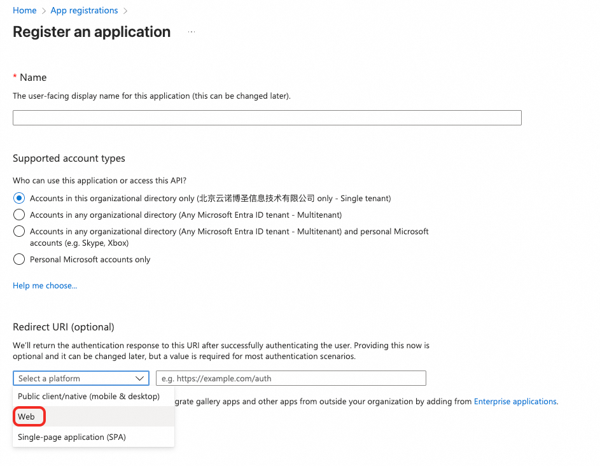Open the ellipsis menu beside Register an application
Viewport: 600px width, 466px height.
tap(192, 32)
